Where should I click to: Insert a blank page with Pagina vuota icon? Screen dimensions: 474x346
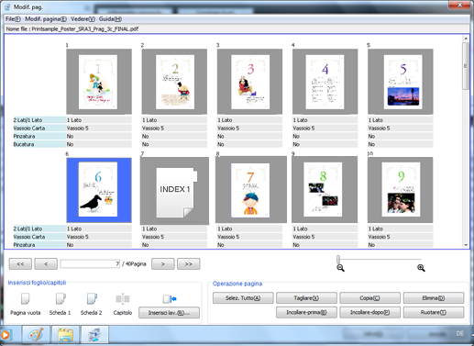coord(26,299)
